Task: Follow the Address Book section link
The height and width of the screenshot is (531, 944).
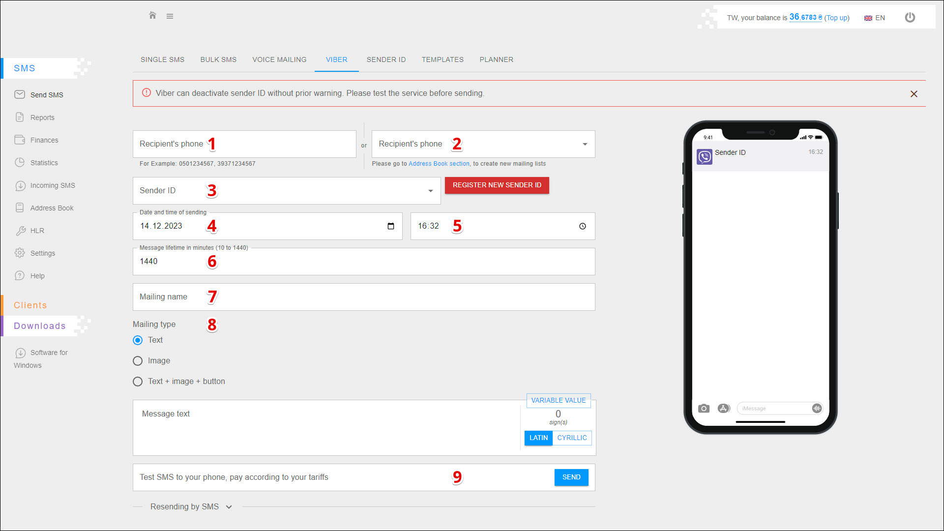Action: pos(439,164)
